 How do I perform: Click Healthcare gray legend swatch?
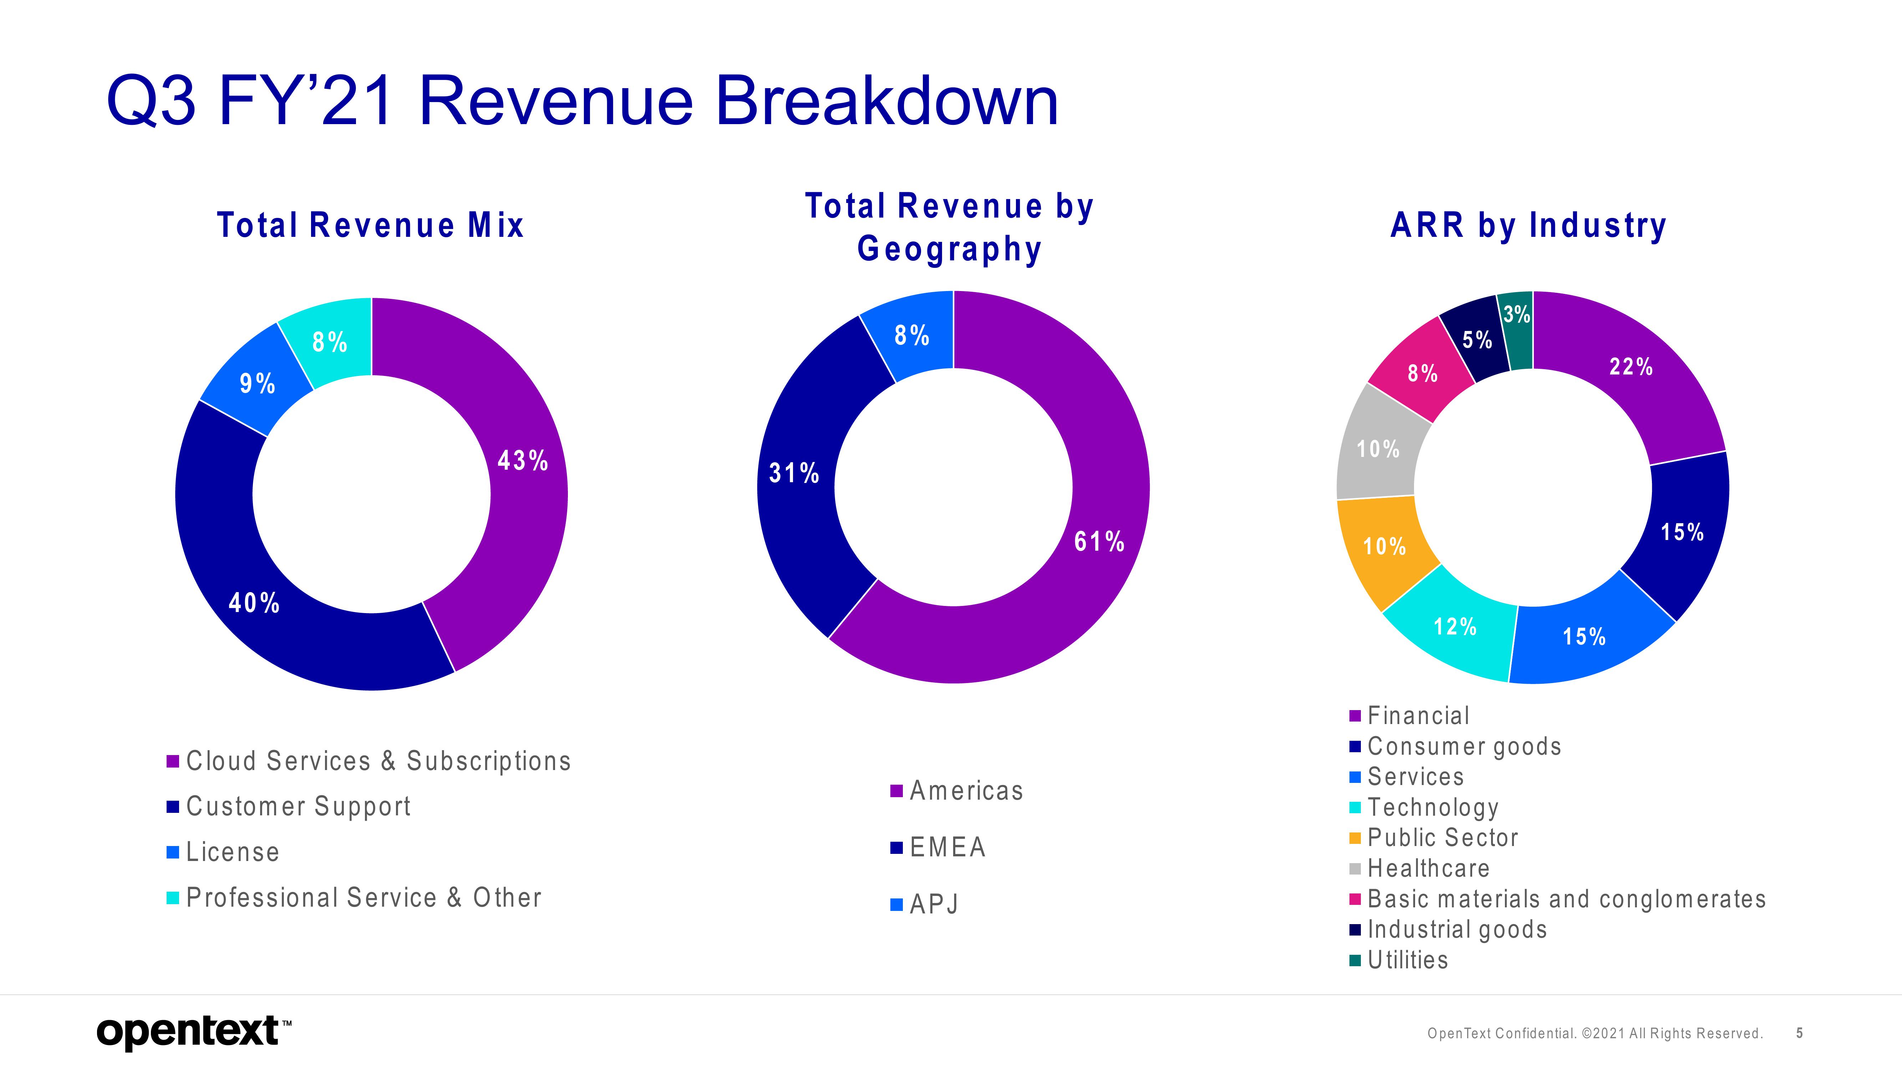point(1355,869)
